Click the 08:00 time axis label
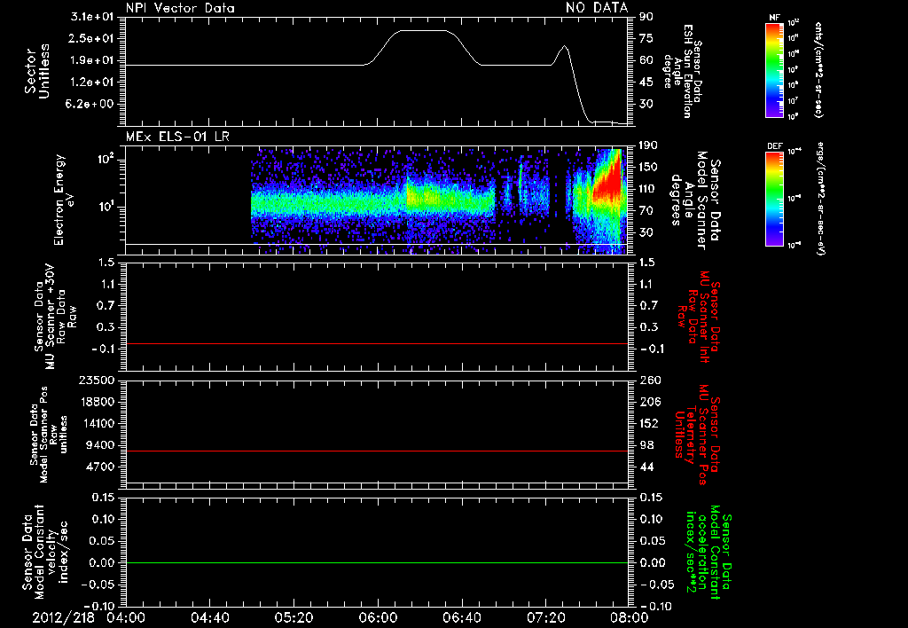Viewport: 908px width, 628px height. (x=630, y=617)
